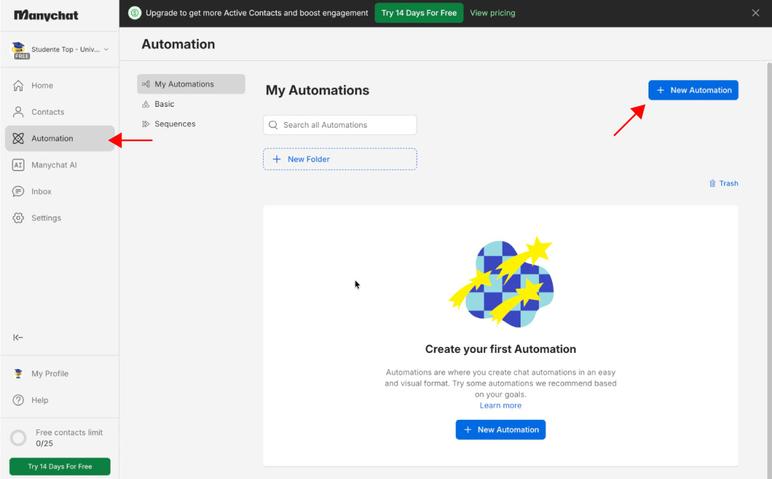Click top-right New Automation button
This screenshot has height=479, width=772.
tap(694, 91)
